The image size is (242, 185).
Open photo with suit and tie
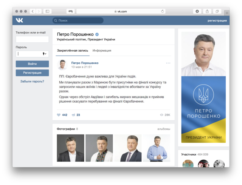128,148
